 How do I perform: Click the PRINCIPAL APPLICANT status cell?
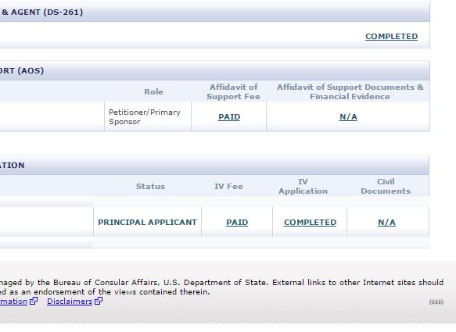(148, 222)
